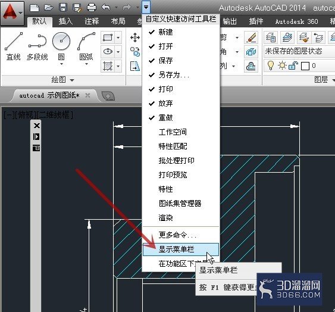Image resolution: width=335 pixels, height=312 pixels.
Task: Toggle the layer lock padlock icon
Action: pyautogui.click(x=293, y=65)
